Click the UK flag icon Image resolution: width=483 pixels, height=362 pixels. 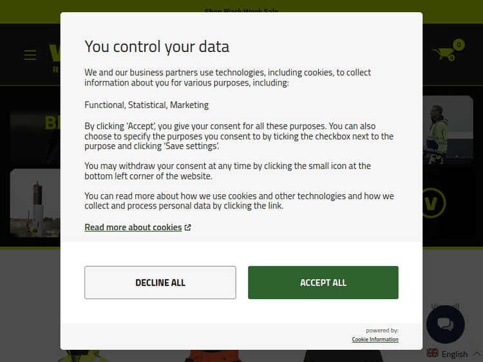(x=433, y=354)
